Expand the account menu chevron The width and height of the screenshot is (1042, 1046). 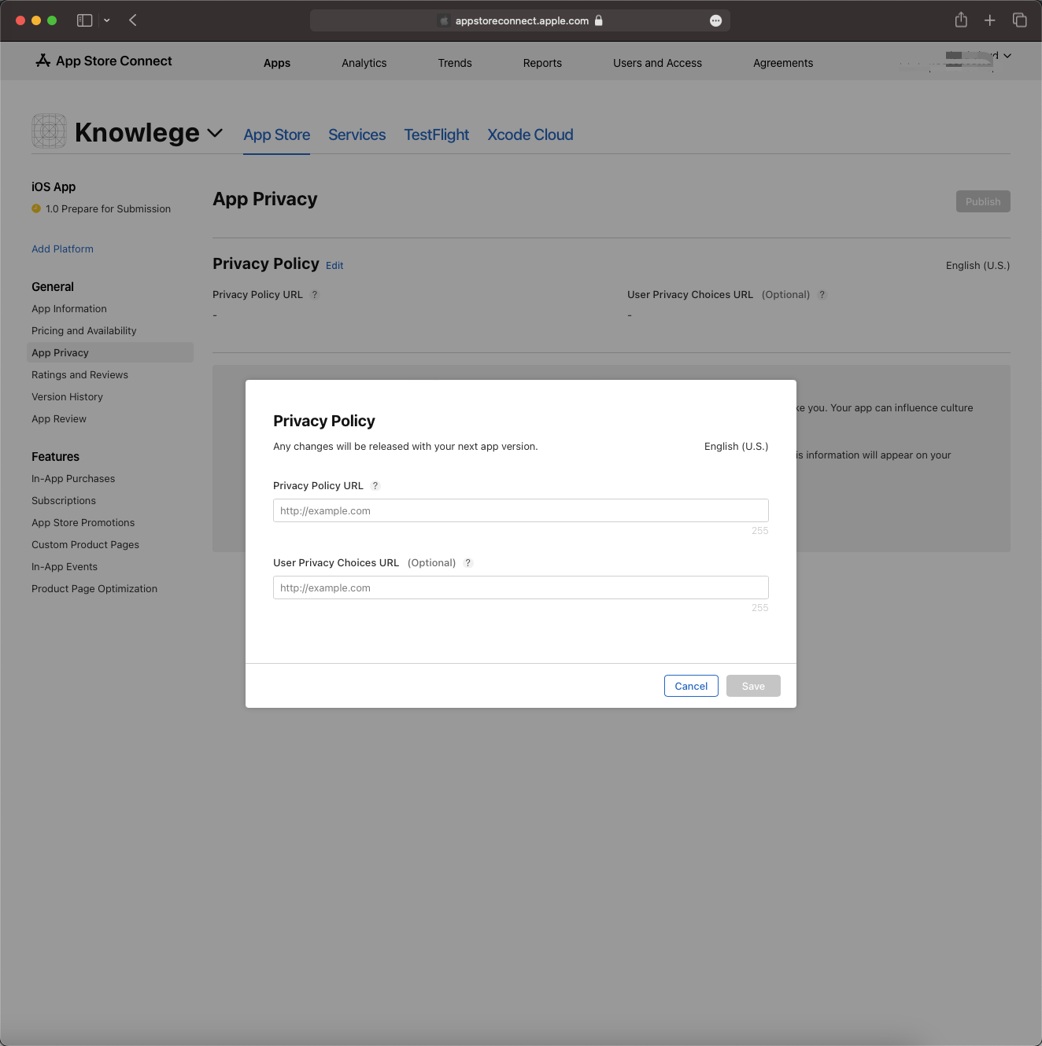(x=1007, y=56)
